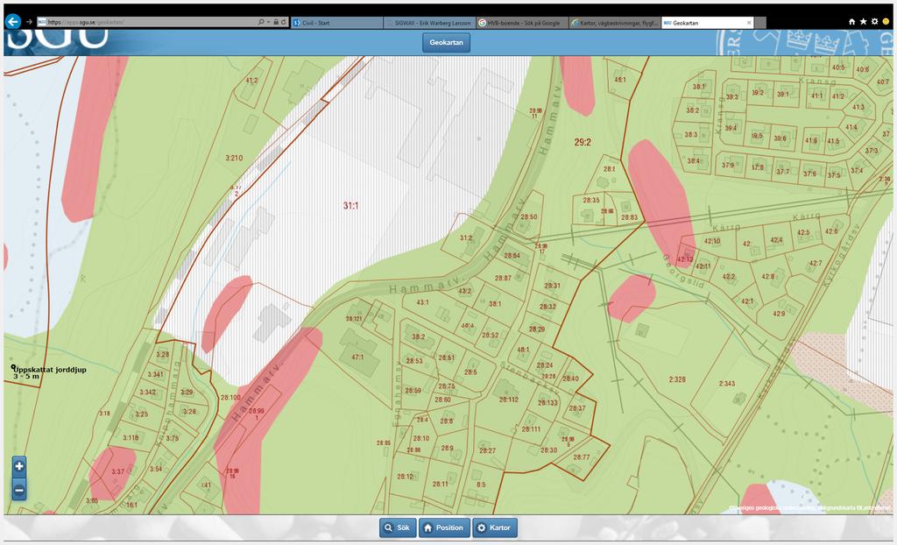Click the 31:1 parcel label on the map
897x545 pixels.
click(350, 206)
